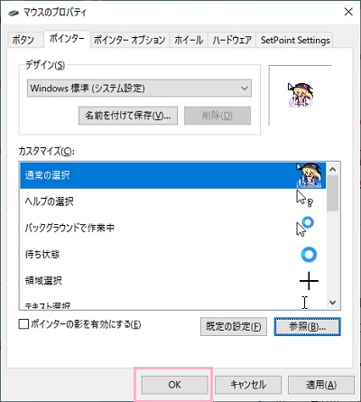This screenshot has height=402, width=361.
Task: Click the cursor list scrollbar up arrow
Action: (x=333, y=169)
